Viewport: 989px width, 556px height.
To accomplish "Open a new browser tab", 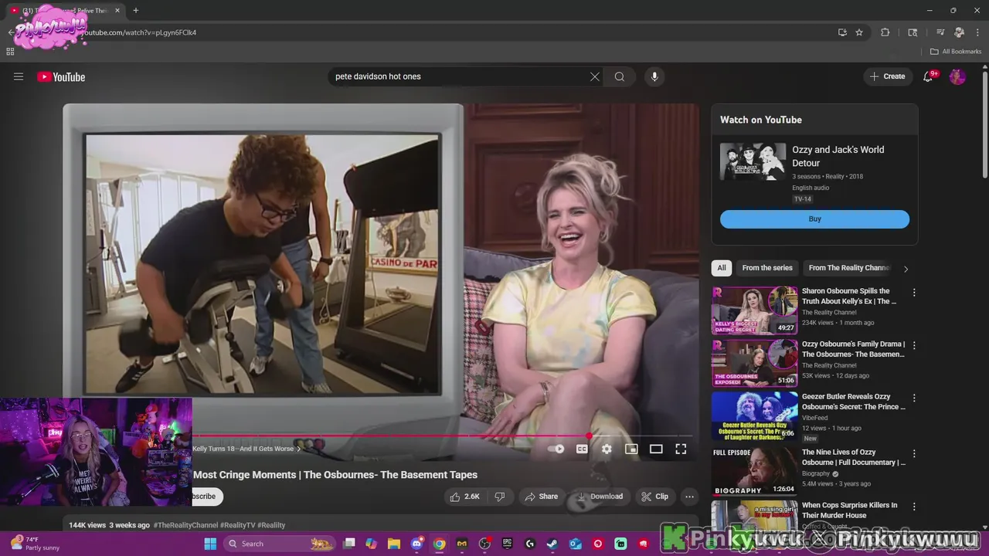I will click(x=135, y=10).
